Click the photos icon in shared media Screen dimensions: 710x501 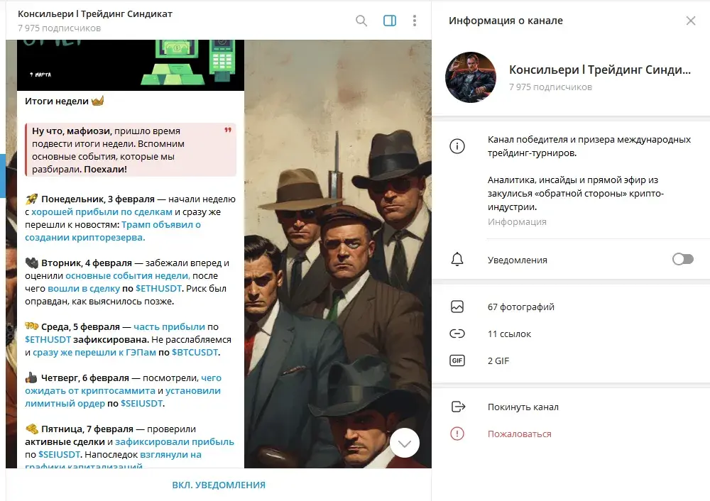tap(457, 307)
